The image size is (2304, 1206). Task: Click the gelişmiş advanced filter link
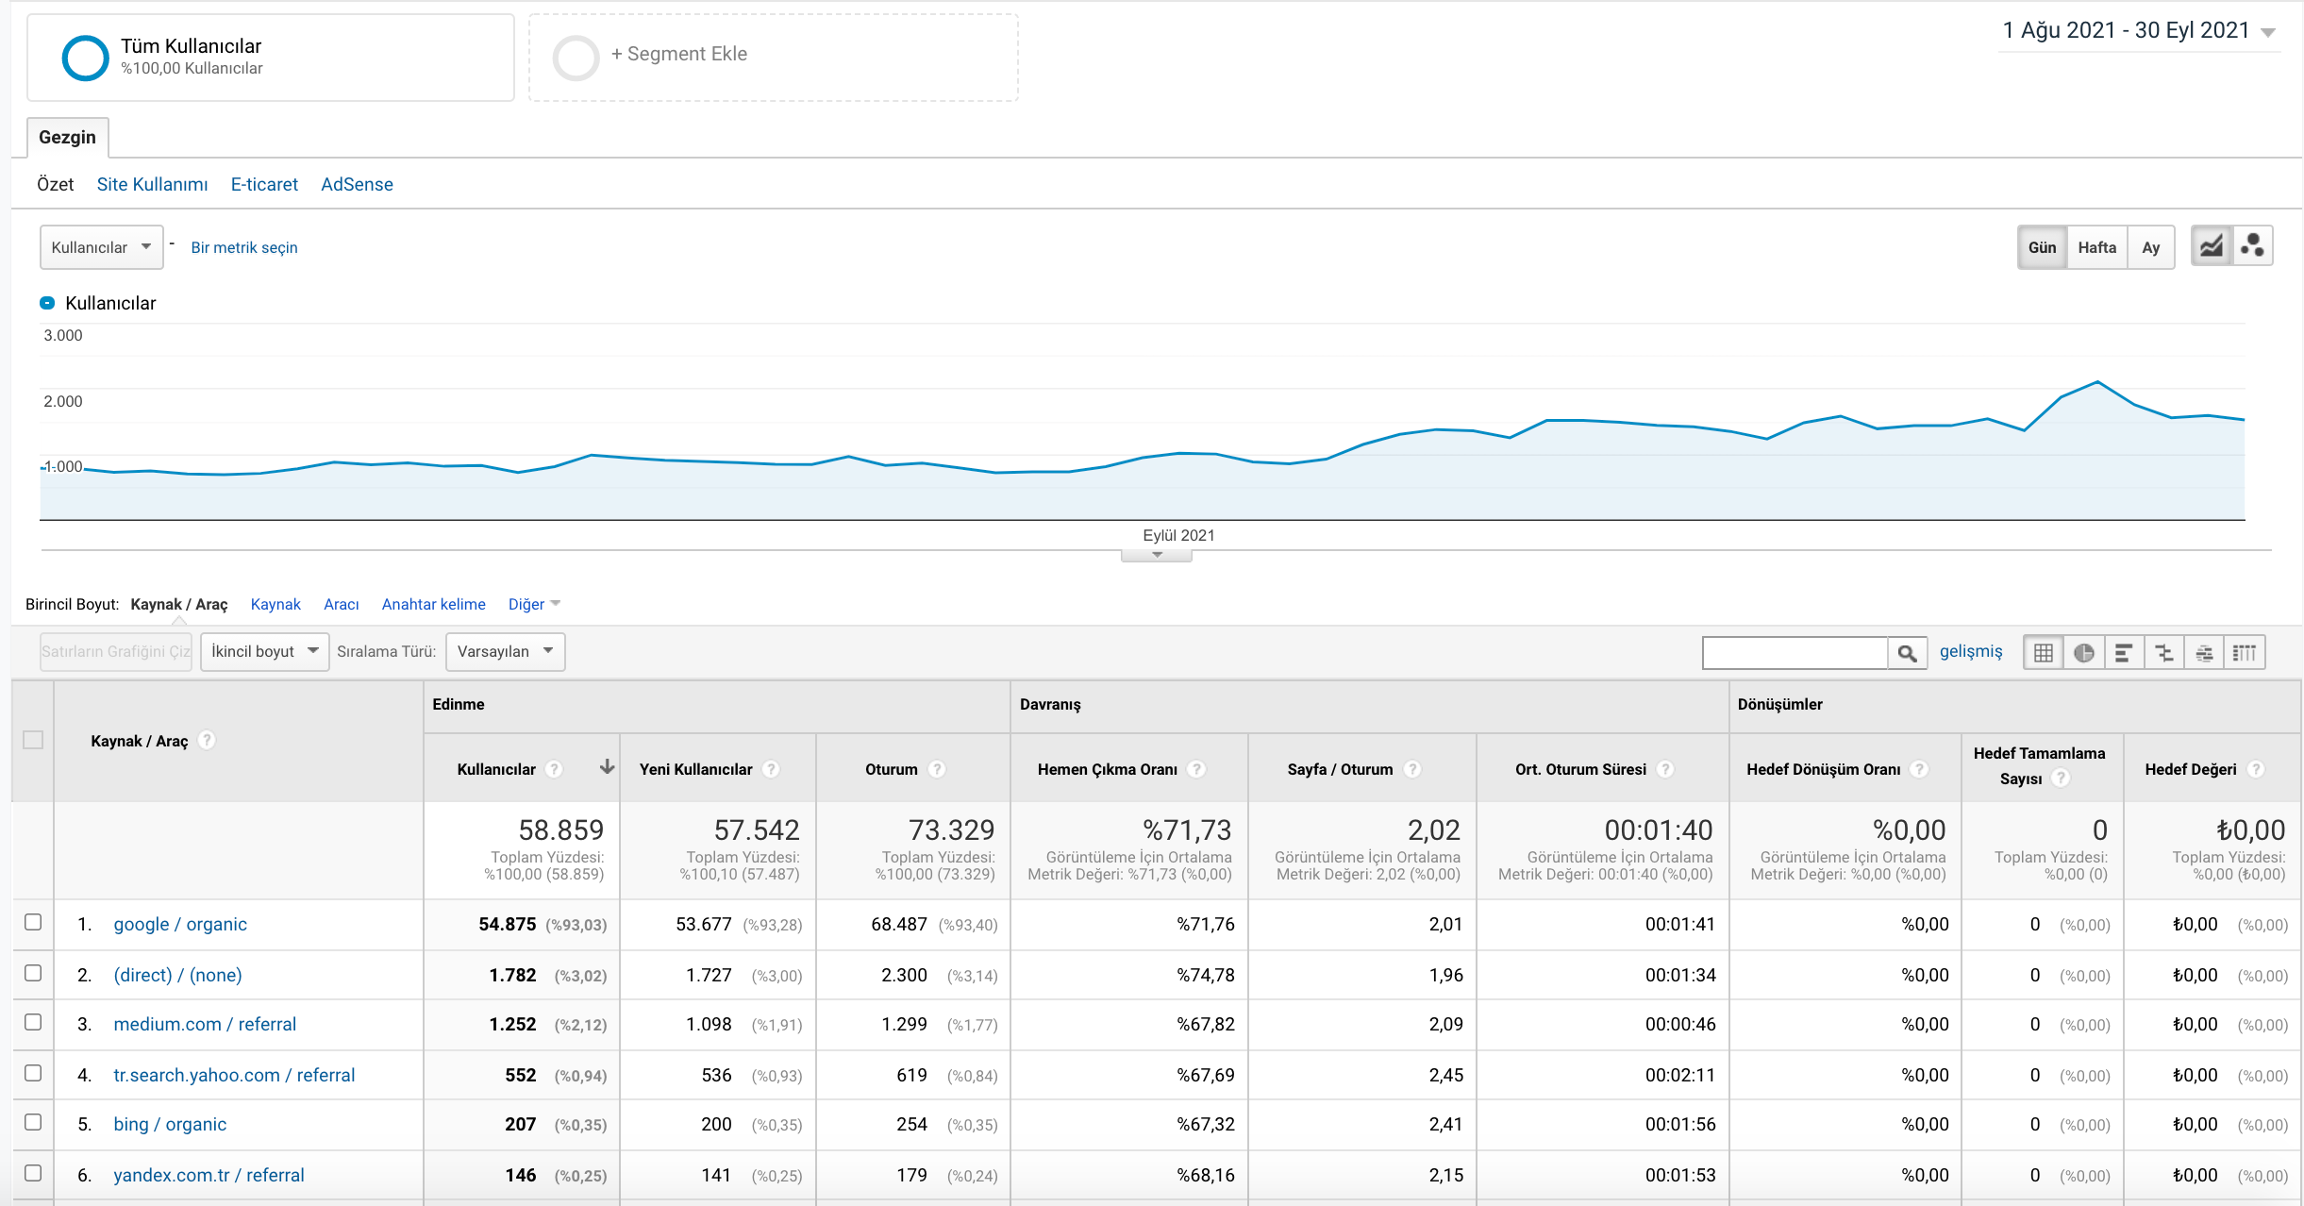1971,652
